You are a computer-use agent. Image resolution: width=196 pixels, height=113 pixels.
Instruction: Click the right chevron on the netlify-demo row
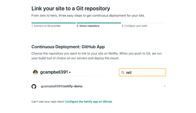[x=165, y=86]
